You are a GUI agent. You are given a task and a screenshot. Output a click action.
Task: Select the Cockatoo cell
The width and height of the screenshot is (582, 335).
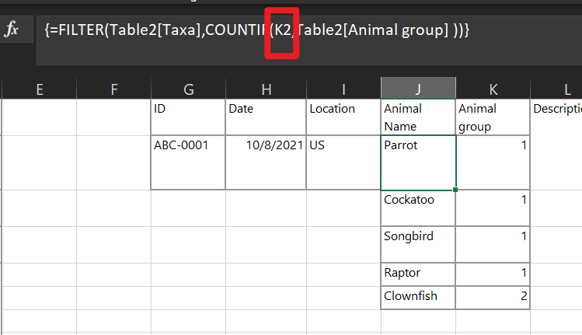[418, 208]
